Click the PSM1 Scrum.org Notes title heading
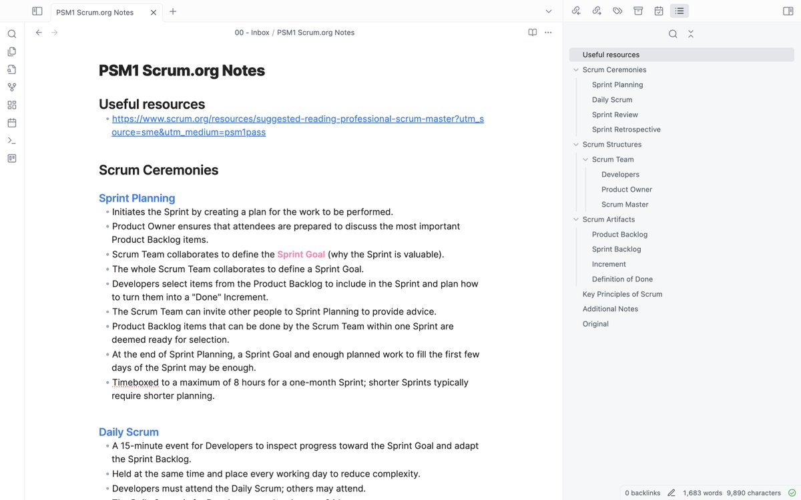This screenshot has height=500, width=801. coord(182,71)
